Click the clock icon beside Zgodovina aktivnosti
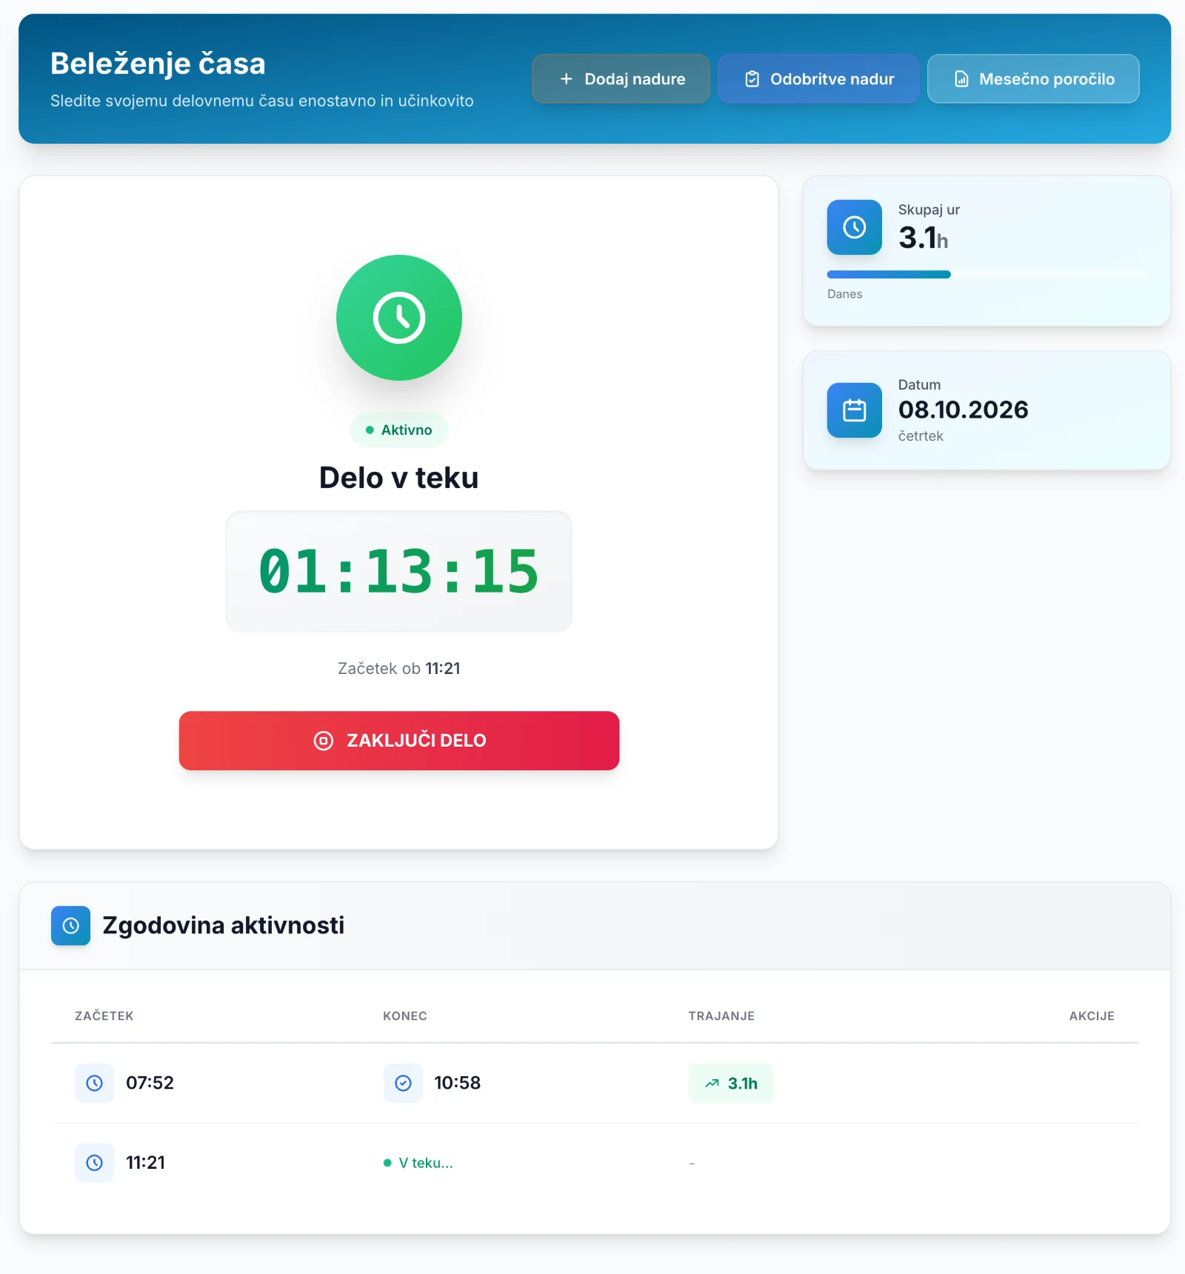 tap(71, 926)
